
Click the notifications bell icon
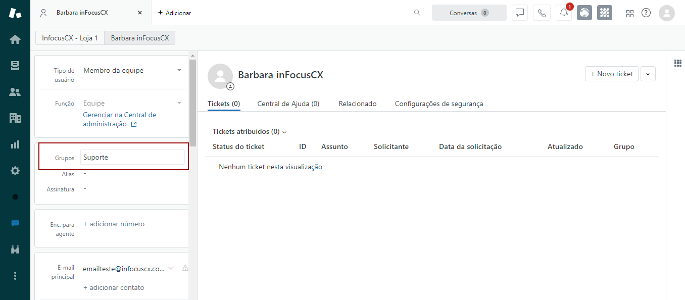point(564,13)
